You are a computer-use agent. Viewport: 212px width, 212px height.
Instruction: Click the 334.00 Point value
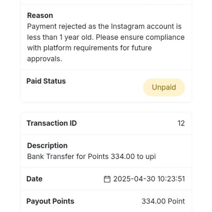tap(163, 201)
